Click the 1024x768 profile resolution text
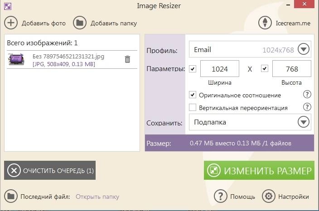 [x=278, y=50]
